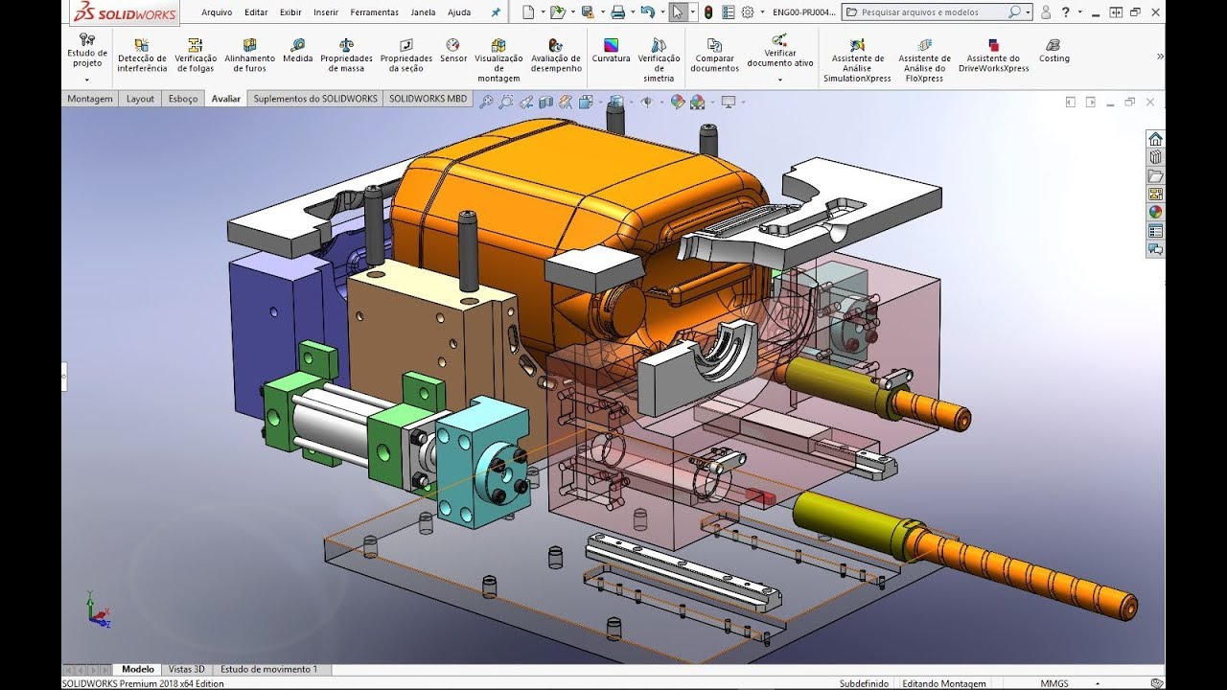Open Ferramentas menu
The image size is (1227, 690).
[x=375, y=12]
